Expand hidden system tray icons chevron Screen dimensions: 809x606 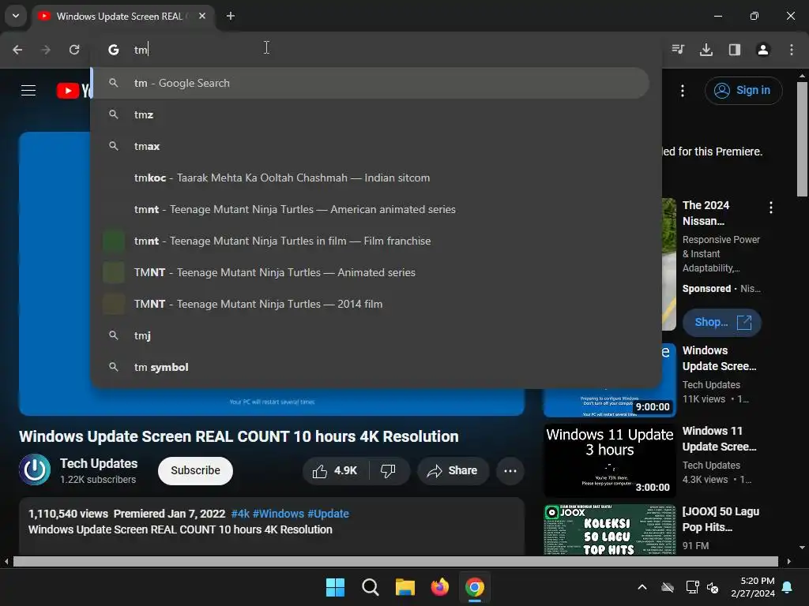click(x=642, y=587)
